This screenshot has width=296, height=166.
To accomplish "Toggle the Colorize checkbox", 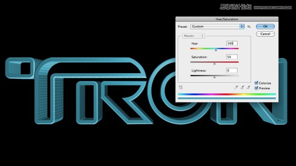I will coord(256,83).
